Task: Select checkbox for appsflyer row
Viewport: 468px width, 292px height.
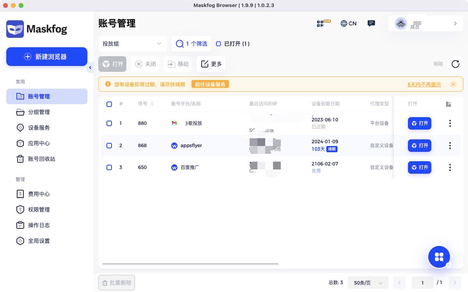Action: (x=109, y=146)
